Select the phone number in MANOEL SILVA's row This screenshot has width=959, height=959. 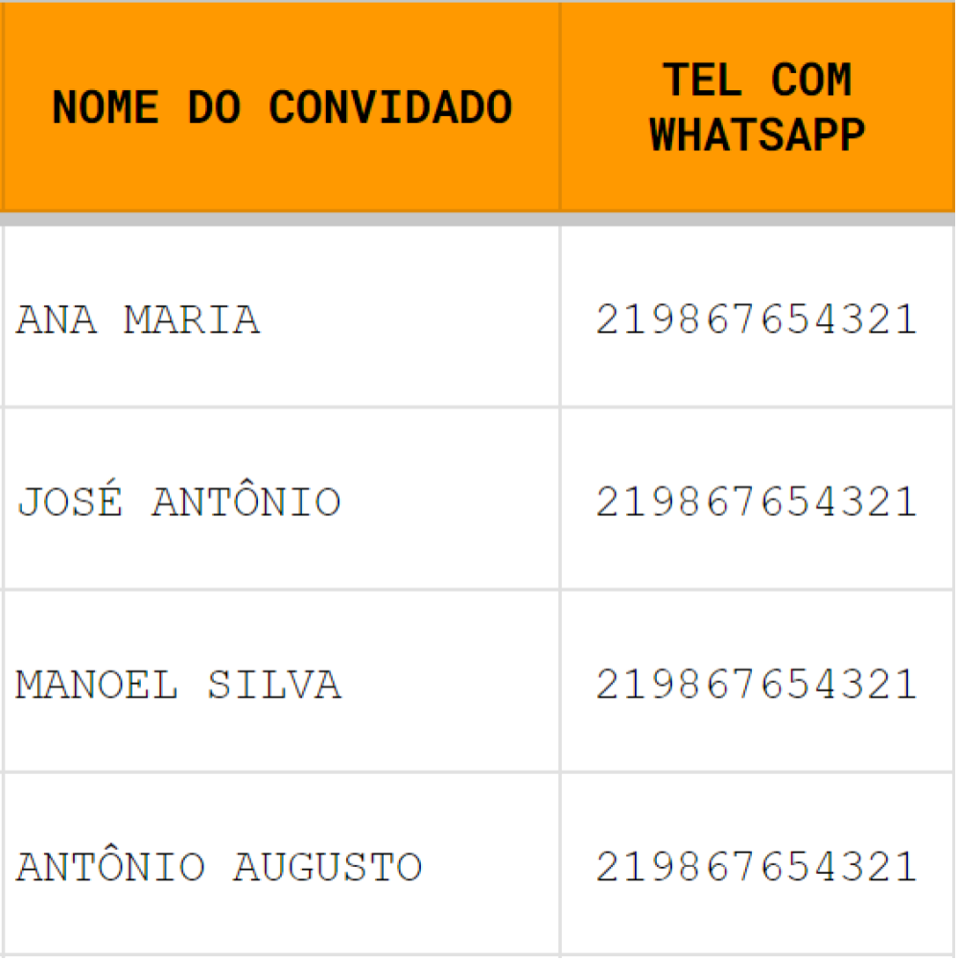[x=758, y=684]
